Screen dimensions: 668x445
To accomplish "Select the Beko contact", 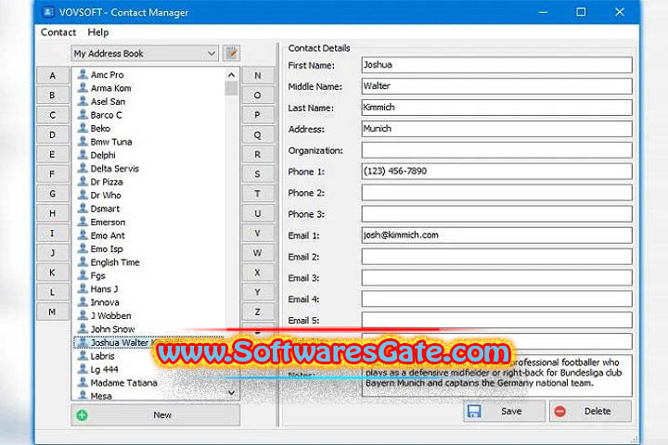I will 100,129.
